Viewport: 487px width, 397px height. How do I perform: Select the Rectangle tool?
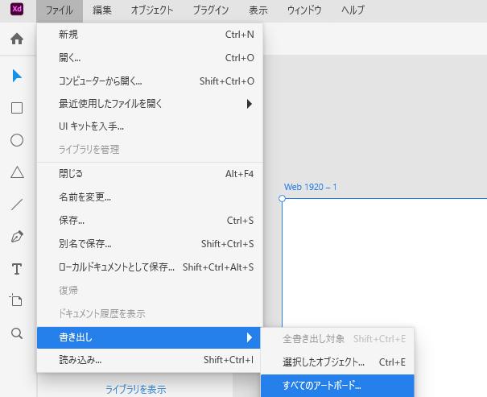pos(16,108)
